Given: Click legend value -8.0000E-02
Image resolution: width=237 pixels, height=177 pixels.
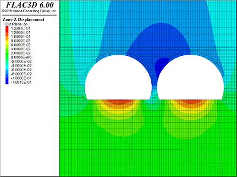Looking at the screenshot, I should pyautogui.click(x=21, y=74).
